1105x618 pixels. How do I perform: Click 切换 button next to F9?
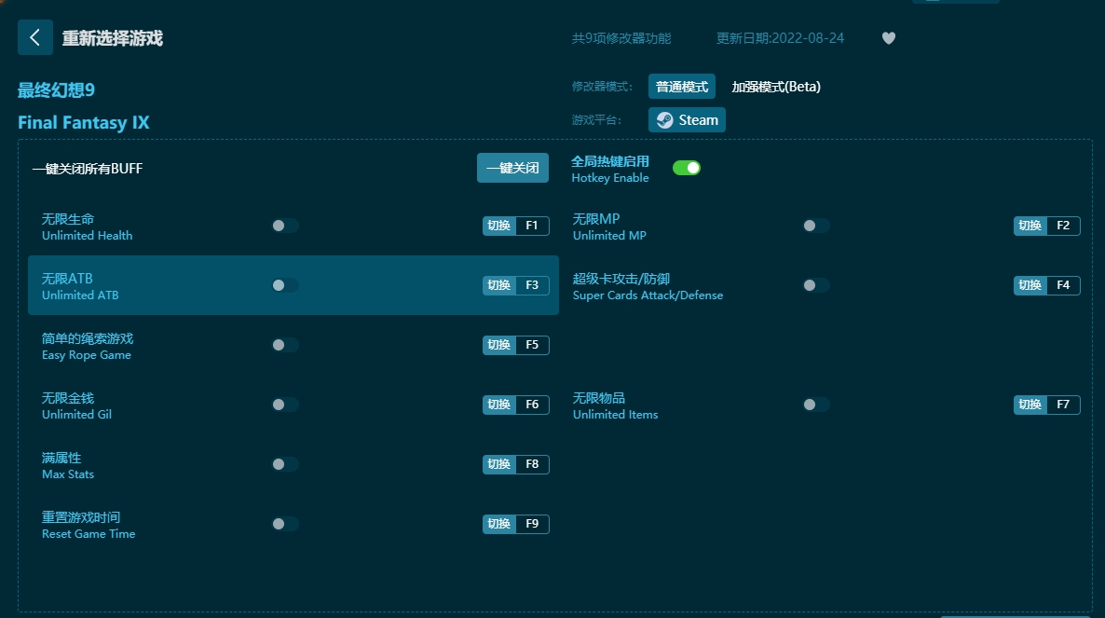(x=499, y=524)
